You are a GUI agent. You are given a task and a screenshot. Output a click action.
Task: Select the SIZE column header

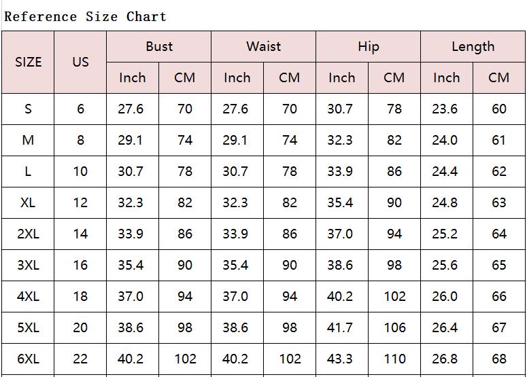pos(28,62)
